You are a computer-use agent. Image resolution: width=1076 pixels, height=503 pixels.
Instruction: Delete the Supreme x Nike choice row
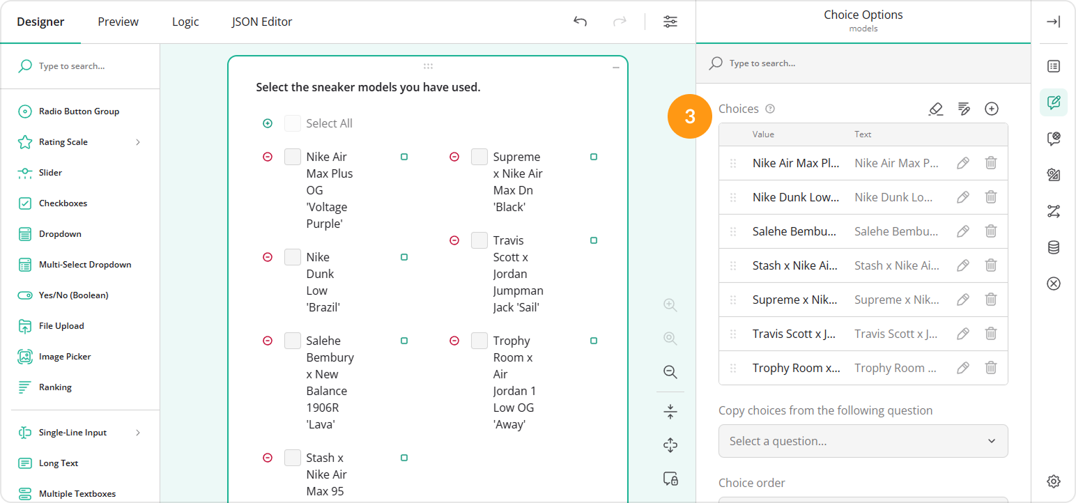[x=991, y=300]
